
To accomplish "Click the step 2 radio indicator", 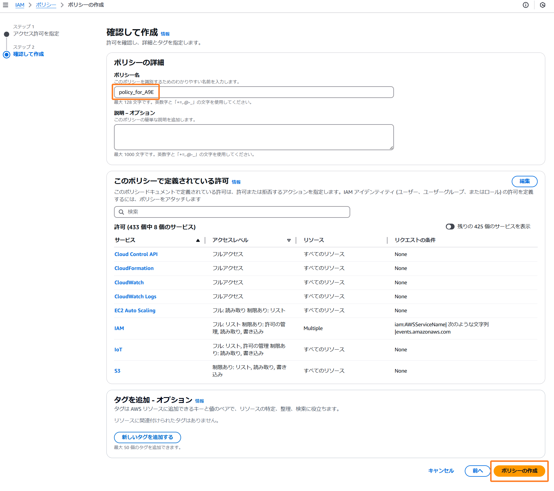I will tap(6, 55).
